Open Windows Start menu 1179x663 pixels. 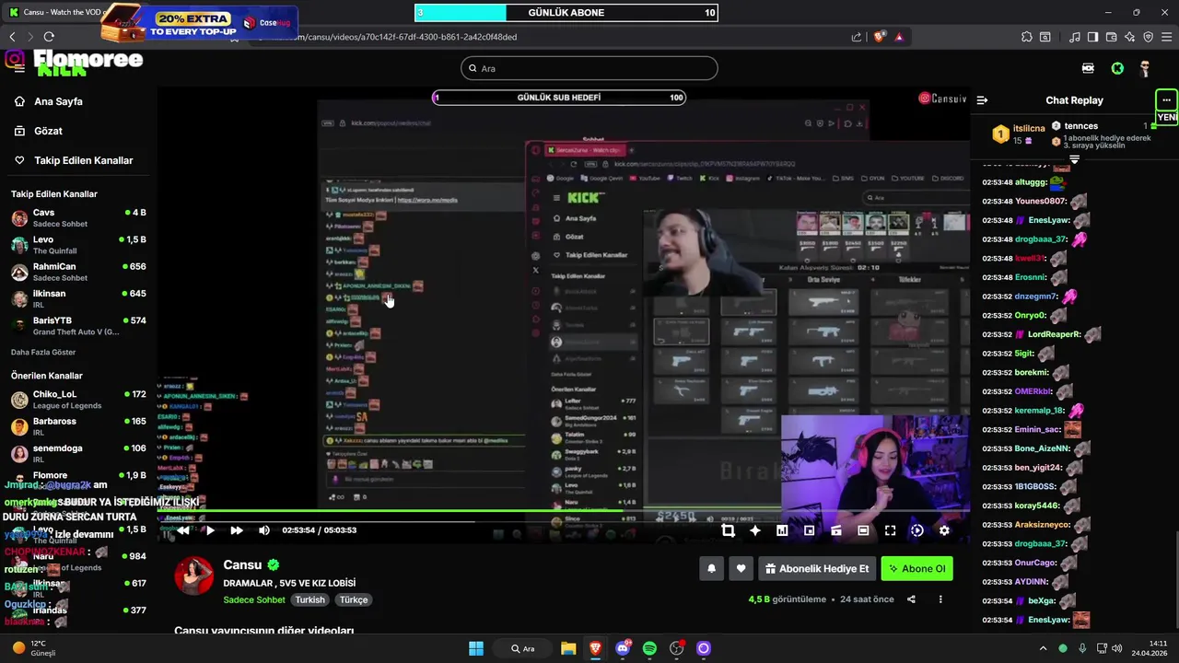point(476,648)
